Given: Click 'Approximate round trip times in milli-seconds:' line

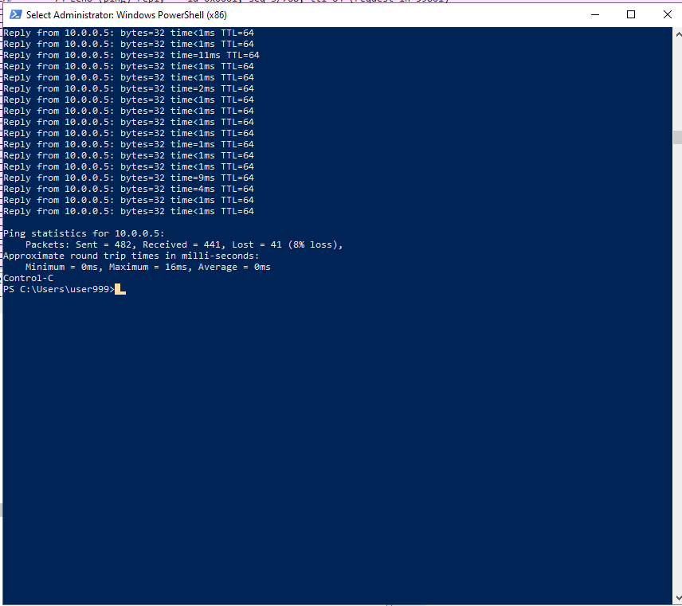Looking at the screenshot, I should (131, 256).
